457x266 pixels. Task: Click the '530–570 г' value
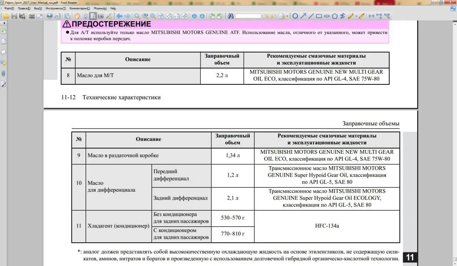(232, 218)
